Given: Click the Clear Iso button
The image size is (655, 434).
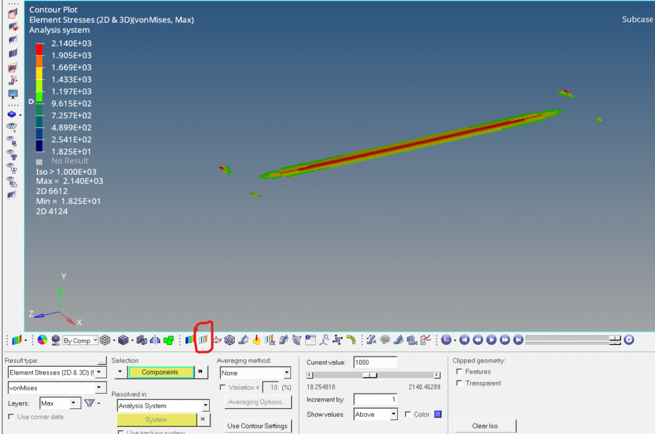Looking at the screenshot, I should point(485,426).
